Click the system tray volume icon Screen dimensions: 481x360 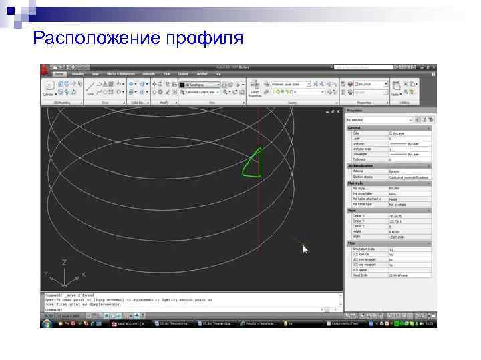click(422, 323)
